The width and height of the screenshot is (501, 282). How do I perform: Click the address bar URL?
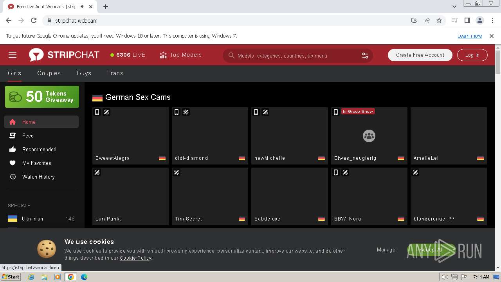point(76,21)
